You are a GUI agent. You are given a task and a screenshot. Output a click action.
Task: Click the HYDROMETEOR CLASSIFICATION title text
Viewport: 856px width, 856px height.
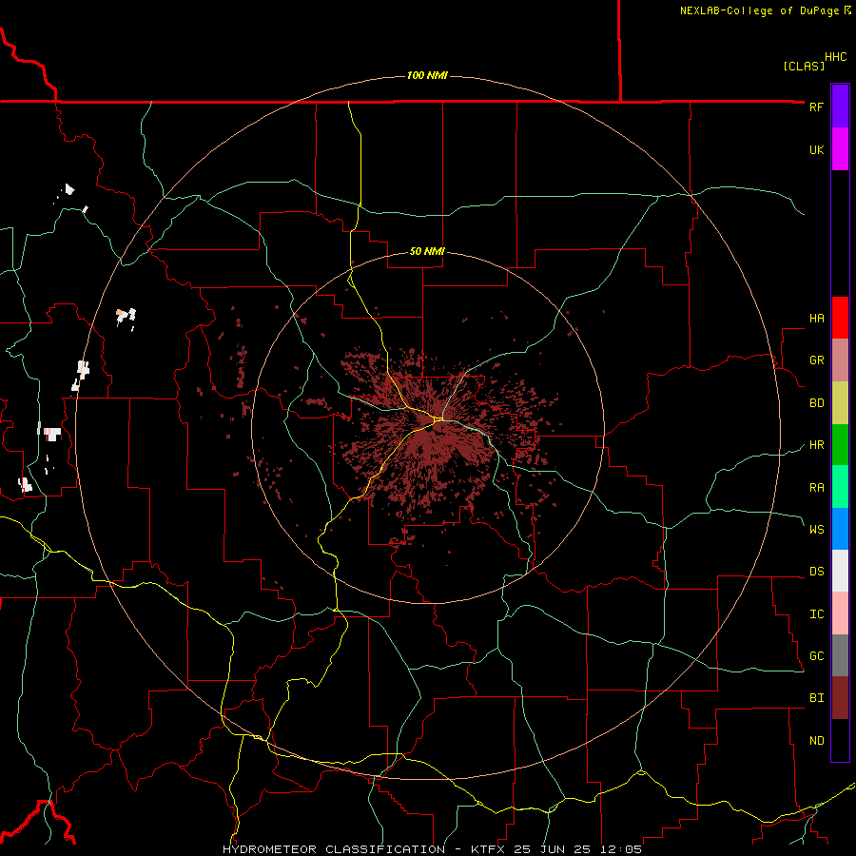334,849
